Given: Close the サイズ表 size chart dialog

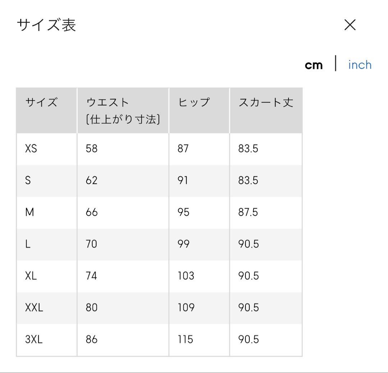Looking at the screenshot, I should [x=350, y=25].
